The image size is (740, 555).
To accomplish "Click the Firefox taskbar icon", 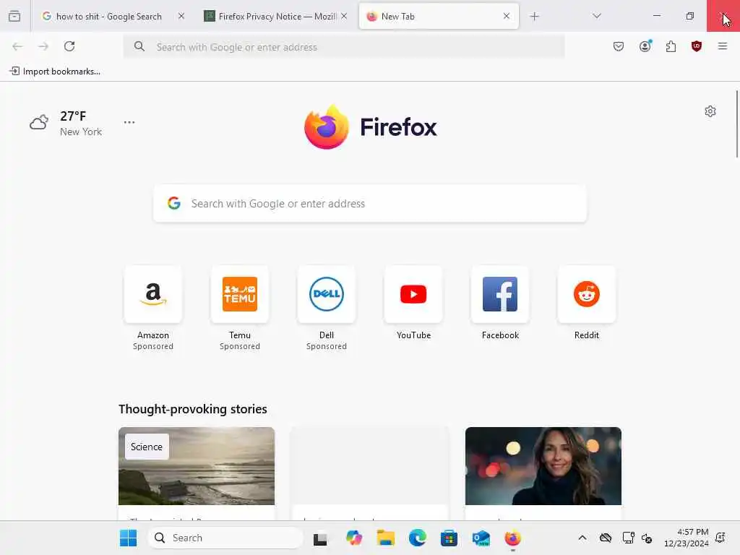I will (512, 538).
